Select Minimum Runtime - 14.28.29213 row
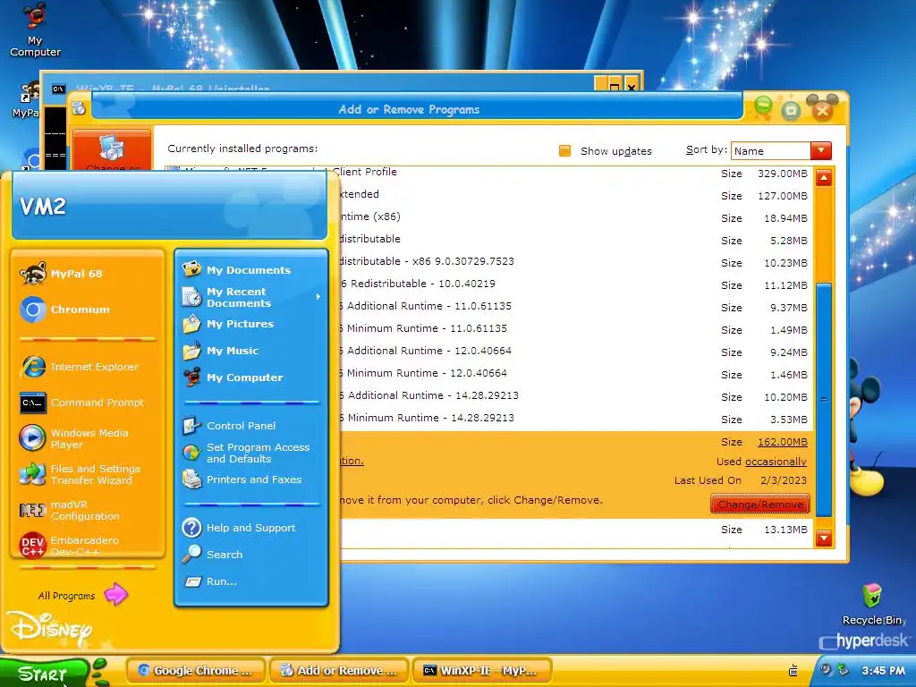916x687 pixels. coord(576,419)
